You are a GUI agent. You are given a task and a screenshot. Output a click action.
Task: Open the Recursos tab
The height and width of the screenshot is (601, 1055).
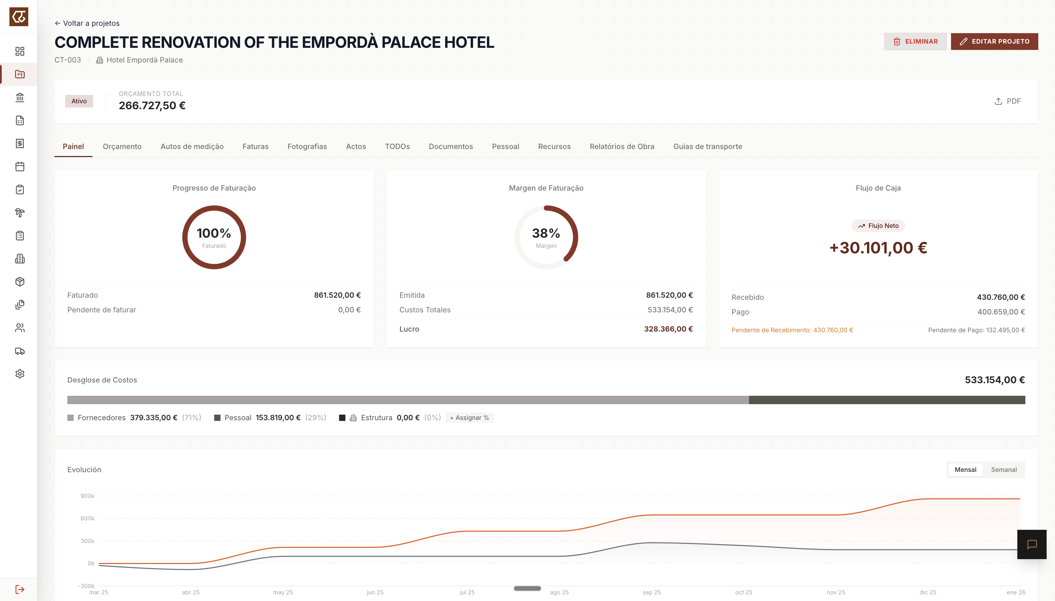[x=554, y=147]
